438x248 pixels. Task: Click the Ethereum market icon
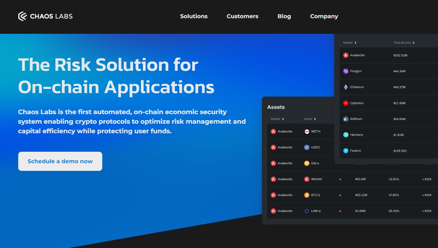pyautogui.click(x=346, y=87)
